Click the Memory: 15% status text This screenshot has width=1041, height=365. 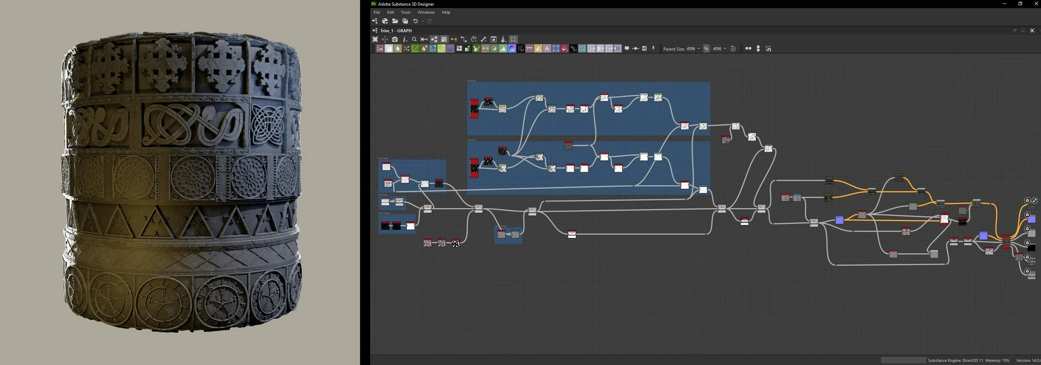[997, 360]
